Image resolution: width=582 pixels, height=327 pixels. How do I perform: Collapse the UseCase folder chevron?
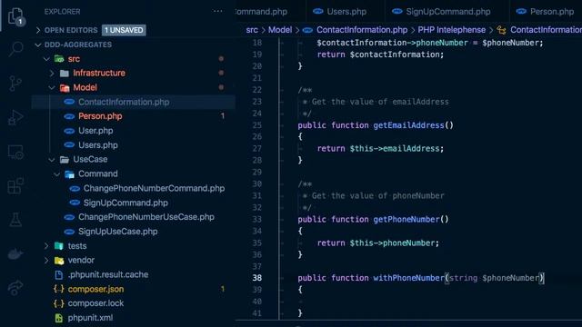52,160
